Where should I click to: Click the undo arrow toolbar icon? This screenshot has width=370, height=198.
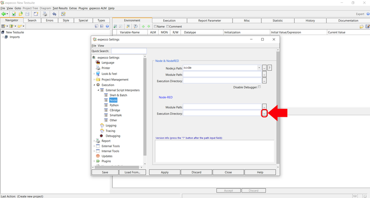[54, 14]
